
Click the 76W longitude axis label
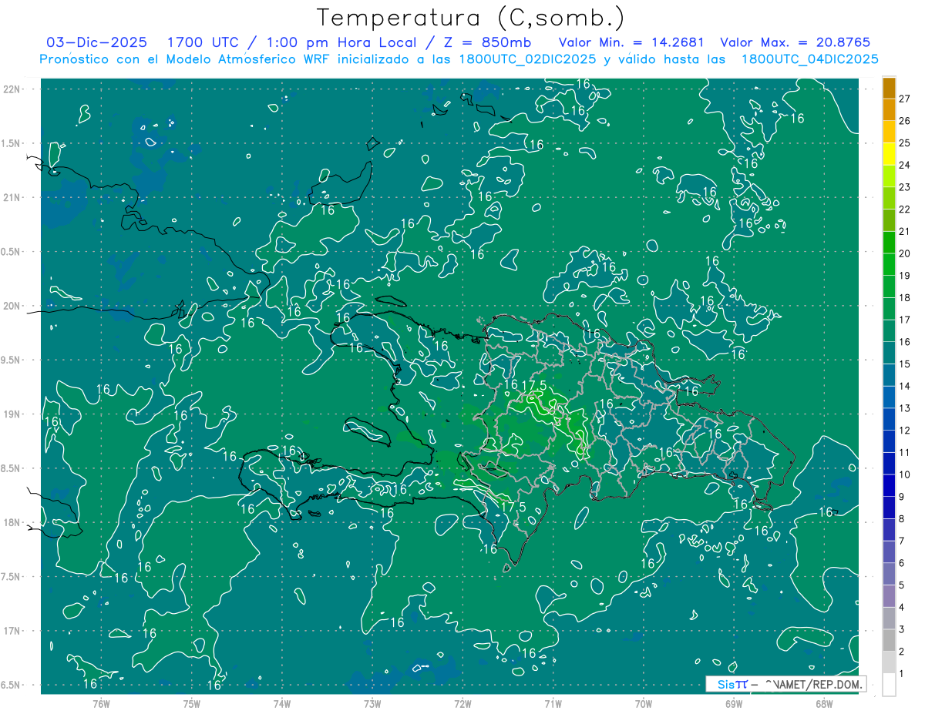point(101,704)
